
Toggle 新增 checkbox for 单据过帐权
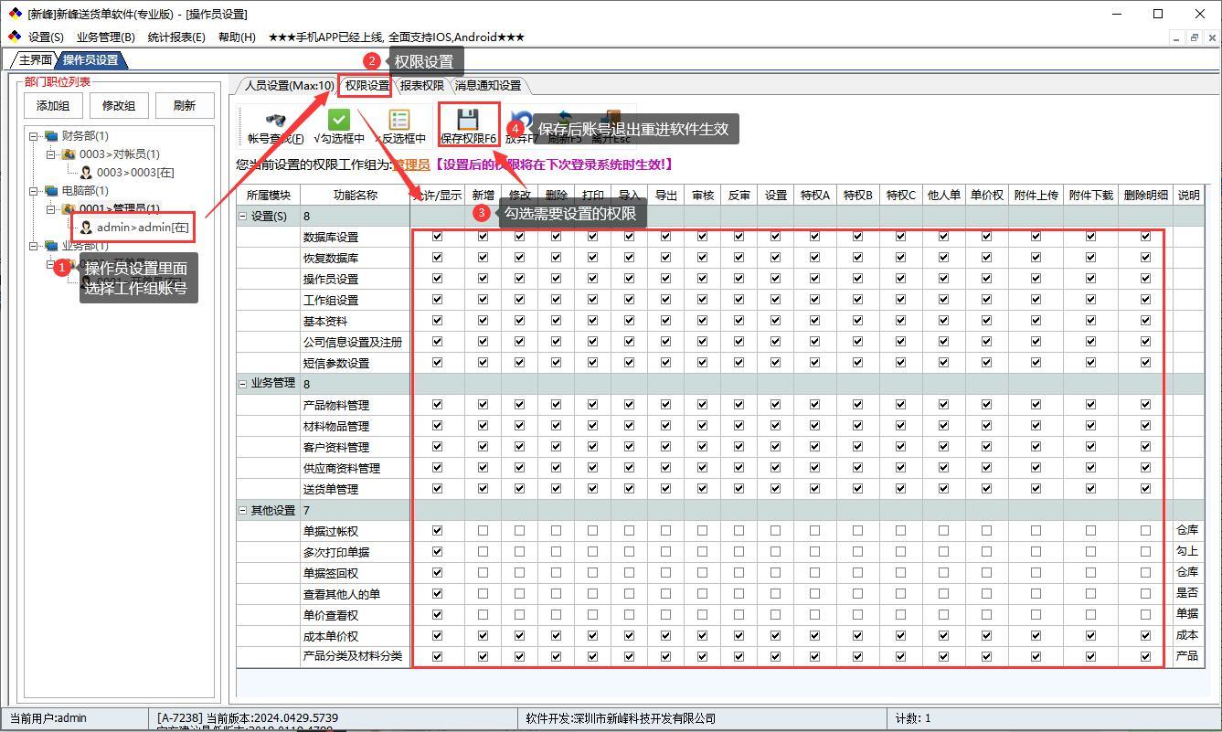[483, 530]
